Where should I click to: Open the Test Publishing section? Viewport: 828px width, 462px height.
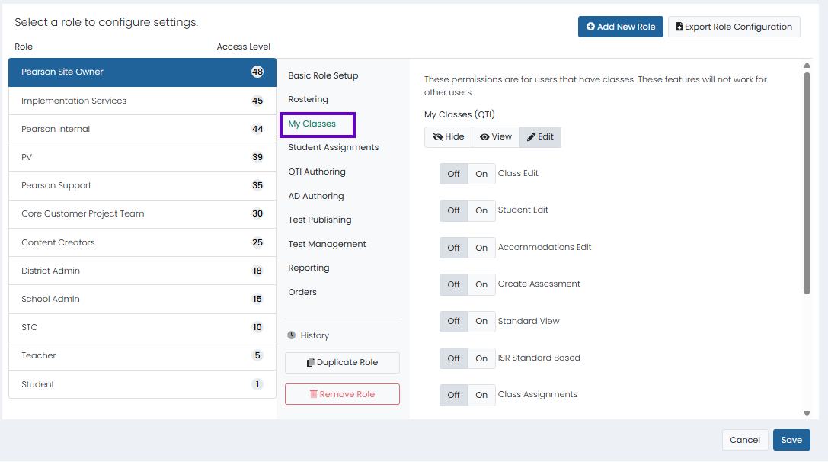point(319,220)
